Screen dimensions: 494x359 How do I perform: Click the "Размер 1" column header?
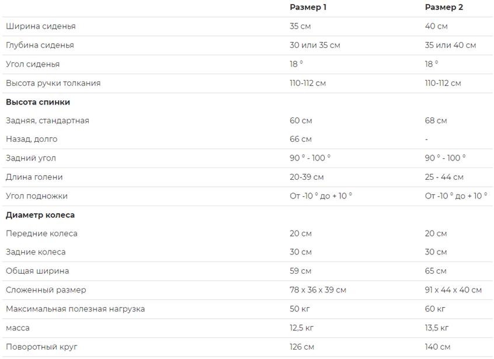[x=308, y=8]
